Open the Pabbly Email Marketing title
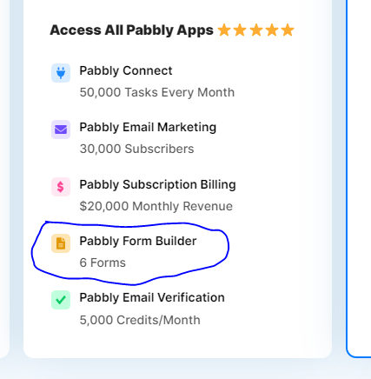 click(148, 128)
